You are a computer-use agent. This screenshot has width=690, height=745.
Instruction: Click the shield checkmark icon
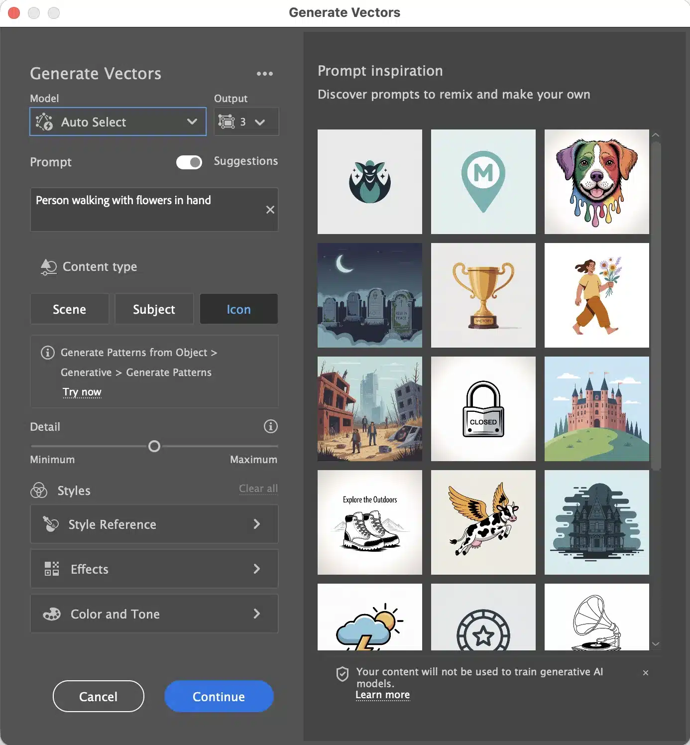click(343, 674)
